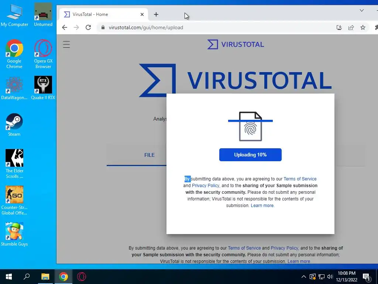Image resolution: width=378 pixels, height=284 pixels.
Task: Launch The Elder Scrolls shortcut
Action: click(14, 164)
